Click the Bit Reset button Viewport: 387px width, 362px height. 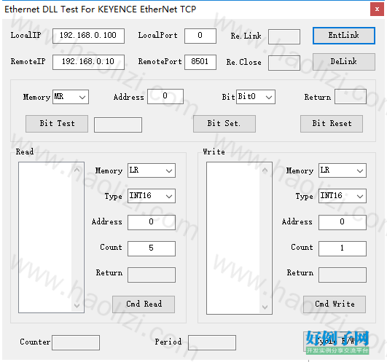(x=332, y=124)
